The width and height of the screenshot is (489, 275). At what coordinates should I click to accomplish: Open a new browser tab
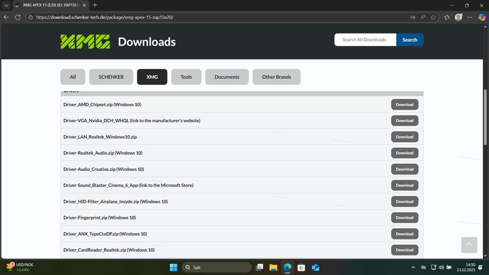click(95, 5)
